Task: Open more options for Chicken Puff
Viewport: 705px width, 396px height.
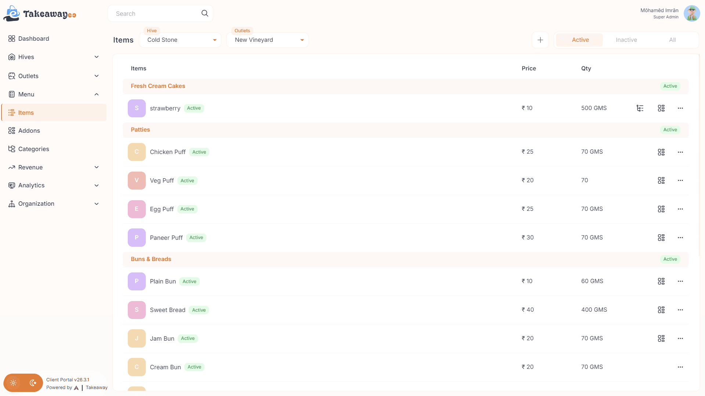Action: 680,152
